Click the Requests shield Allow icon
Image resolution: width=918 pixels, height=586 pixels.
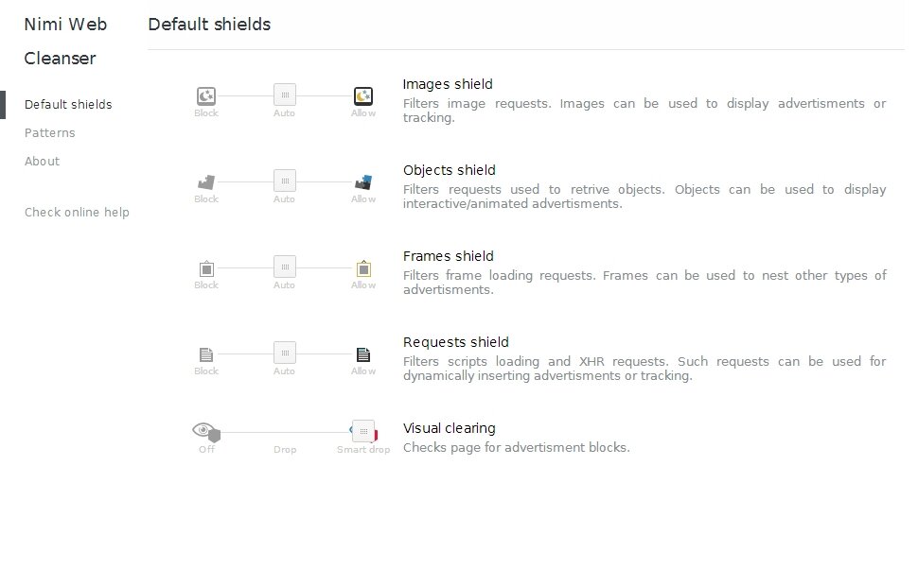(x=363, y=354)
